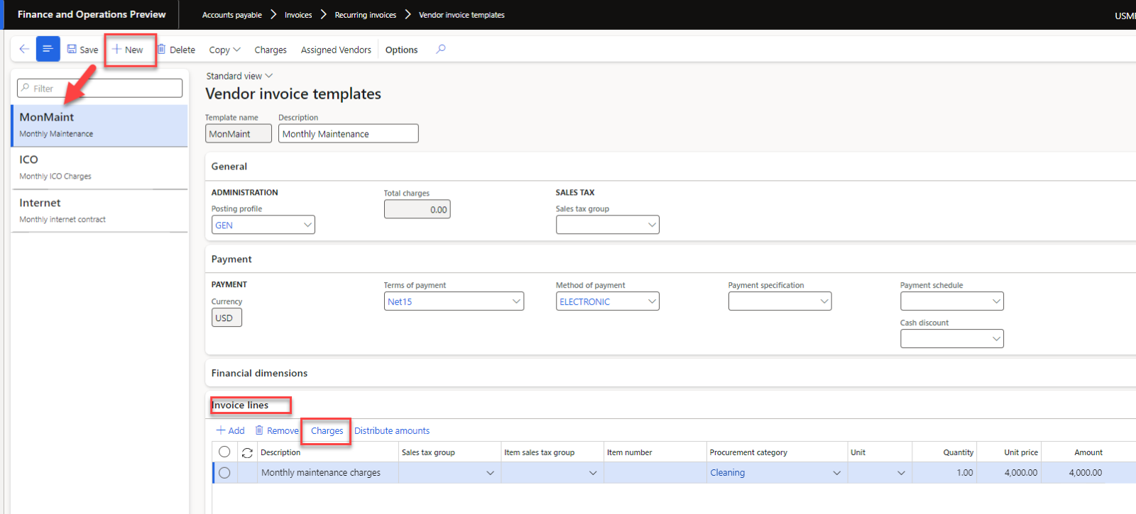The width and height of the screenshot is (1136, 514).
Task: Delete the selected template
Action: 176,50
